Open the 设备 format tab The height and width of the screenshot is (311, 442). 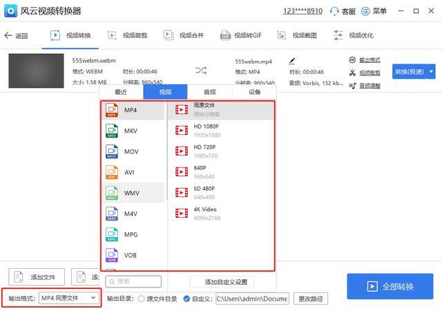[254, 92]
